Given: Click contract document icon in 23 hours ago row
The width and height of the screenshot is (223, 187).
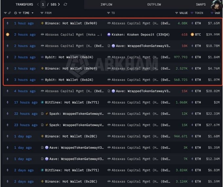Looking at the screenshot, I should pyautogui.click(x=42, y=125).
